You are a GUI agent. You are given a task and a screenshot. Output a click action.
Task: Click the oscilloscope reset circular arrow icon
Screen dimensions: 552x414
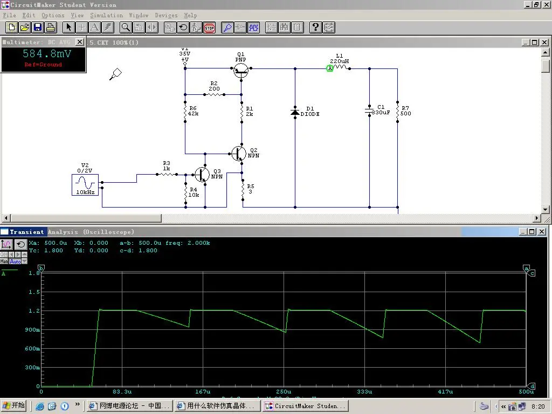(x=21, y=244)
